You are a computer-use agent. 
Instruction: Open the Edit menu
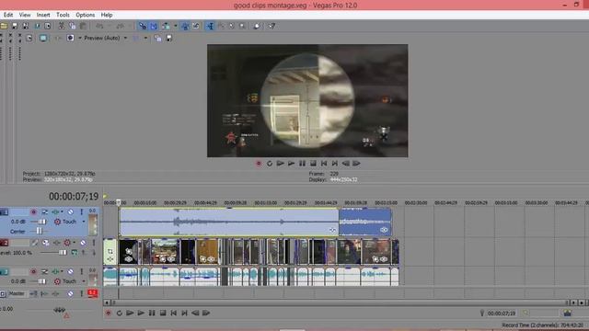pos(8,15)
